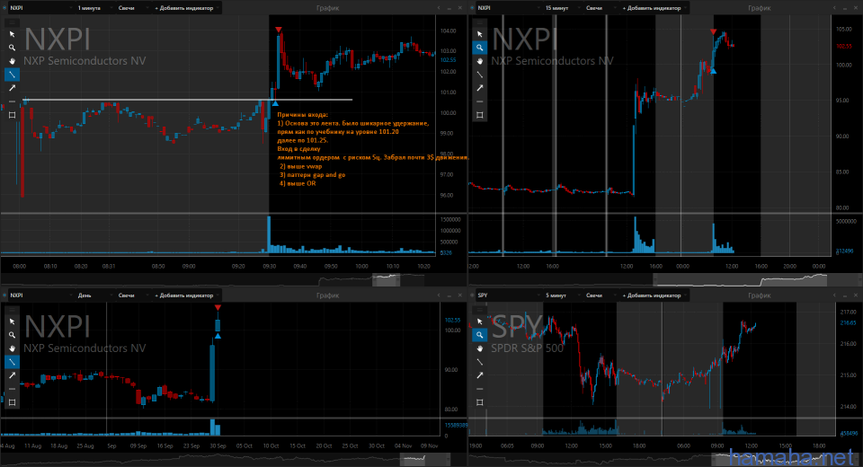Open the NXPI ticker dropdown of 1 минута chart
863x467 pixels.
coord(40,8)
